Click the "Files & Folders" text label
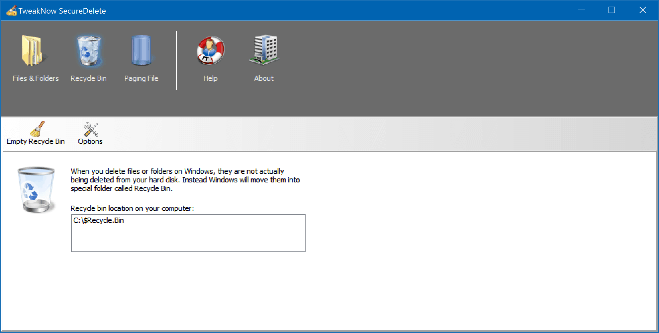 pyautogui.click(x=36, y=78)
